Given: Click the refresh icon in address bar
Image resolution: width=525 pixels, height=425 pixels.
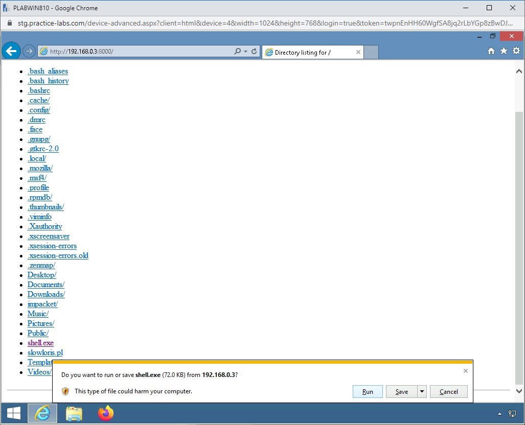Looking at the screenshot, I should click(254, 52).
